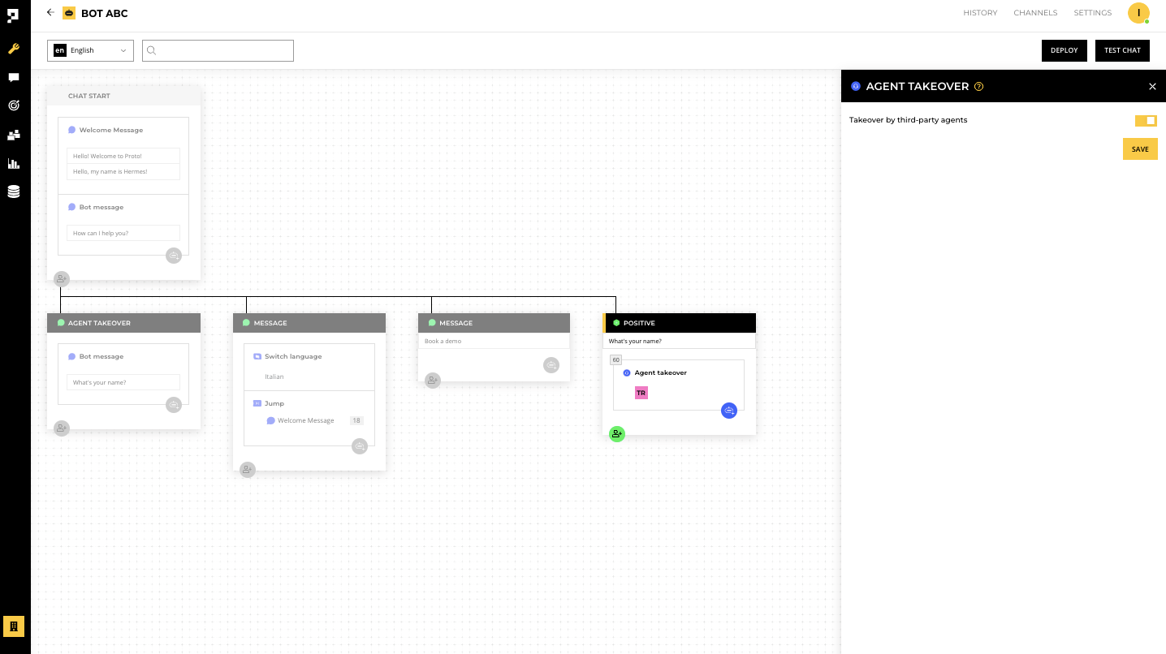The width and height of the screenshot is (1166, 654).
Task: Open the target goals sidebar icon
Action: click(14, 105)
